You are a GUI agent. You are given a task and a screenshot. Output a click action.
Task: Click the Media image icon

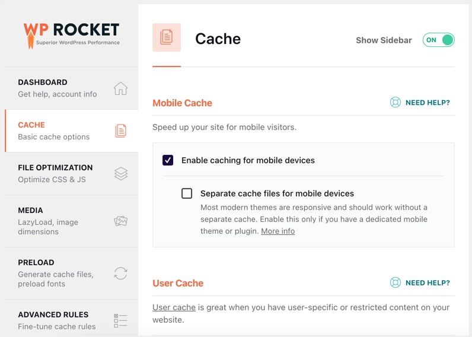tap(120, 221)
